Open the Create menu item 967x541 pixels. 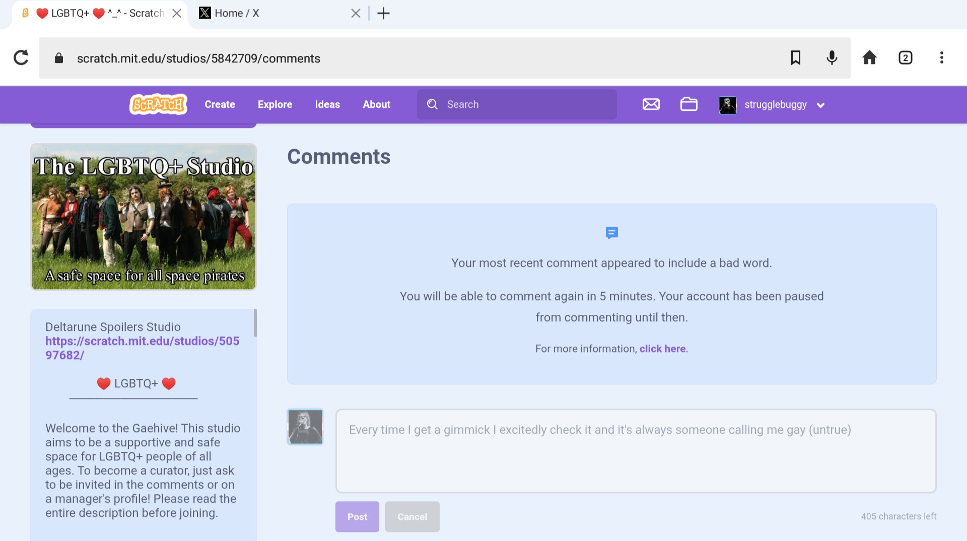pyautogui.click(x=220, y=104)
